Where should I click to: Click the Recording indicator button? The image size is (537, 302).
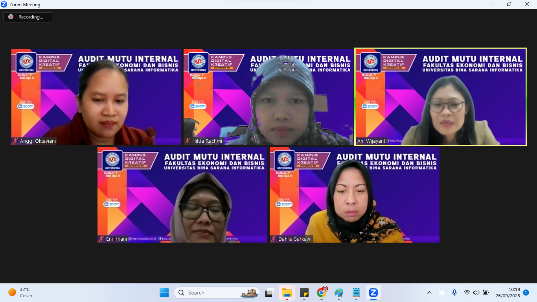[28, 17]
